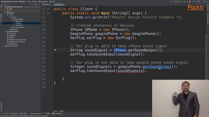Expand the phones package
The width and height of the screenshot is (209, 117).
(x=14, y=21)
